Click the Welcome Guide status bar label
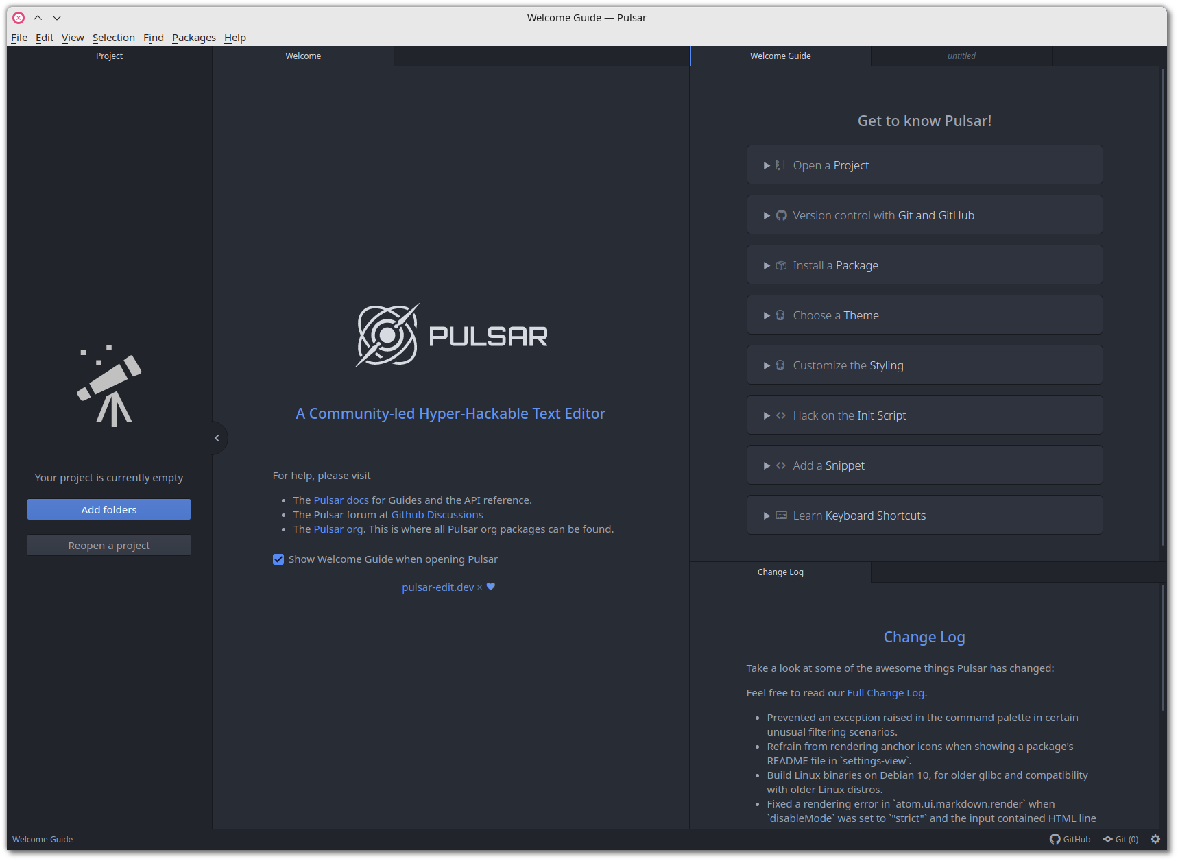The height and width of the screenshot is (861, 1178). click(x=43, y=839)
